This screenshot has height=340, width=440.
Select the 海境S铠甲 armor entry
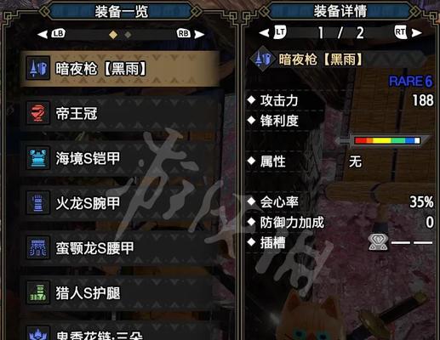[121, 158]
